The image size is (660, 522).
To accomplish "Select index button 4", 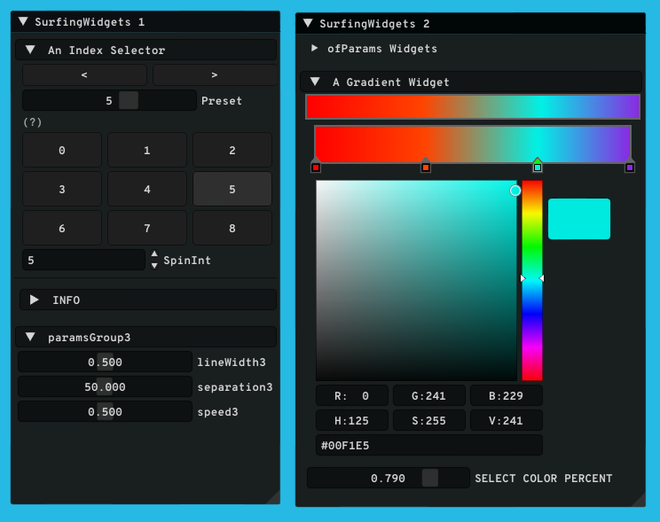I will (147, 189).
